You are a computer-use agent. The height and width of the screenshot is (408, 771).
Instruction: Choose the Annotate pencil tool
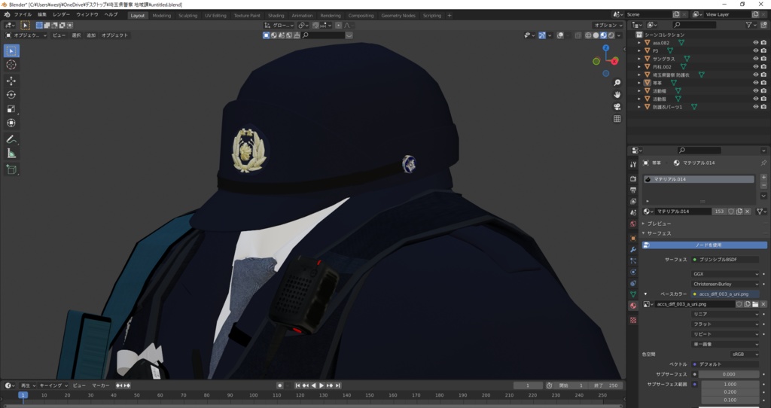[x=11, y=139]
